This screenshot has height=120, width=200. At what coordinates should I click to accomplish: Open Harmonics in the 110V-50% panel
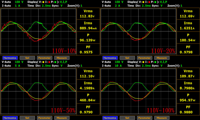click(x=10, y=118)
